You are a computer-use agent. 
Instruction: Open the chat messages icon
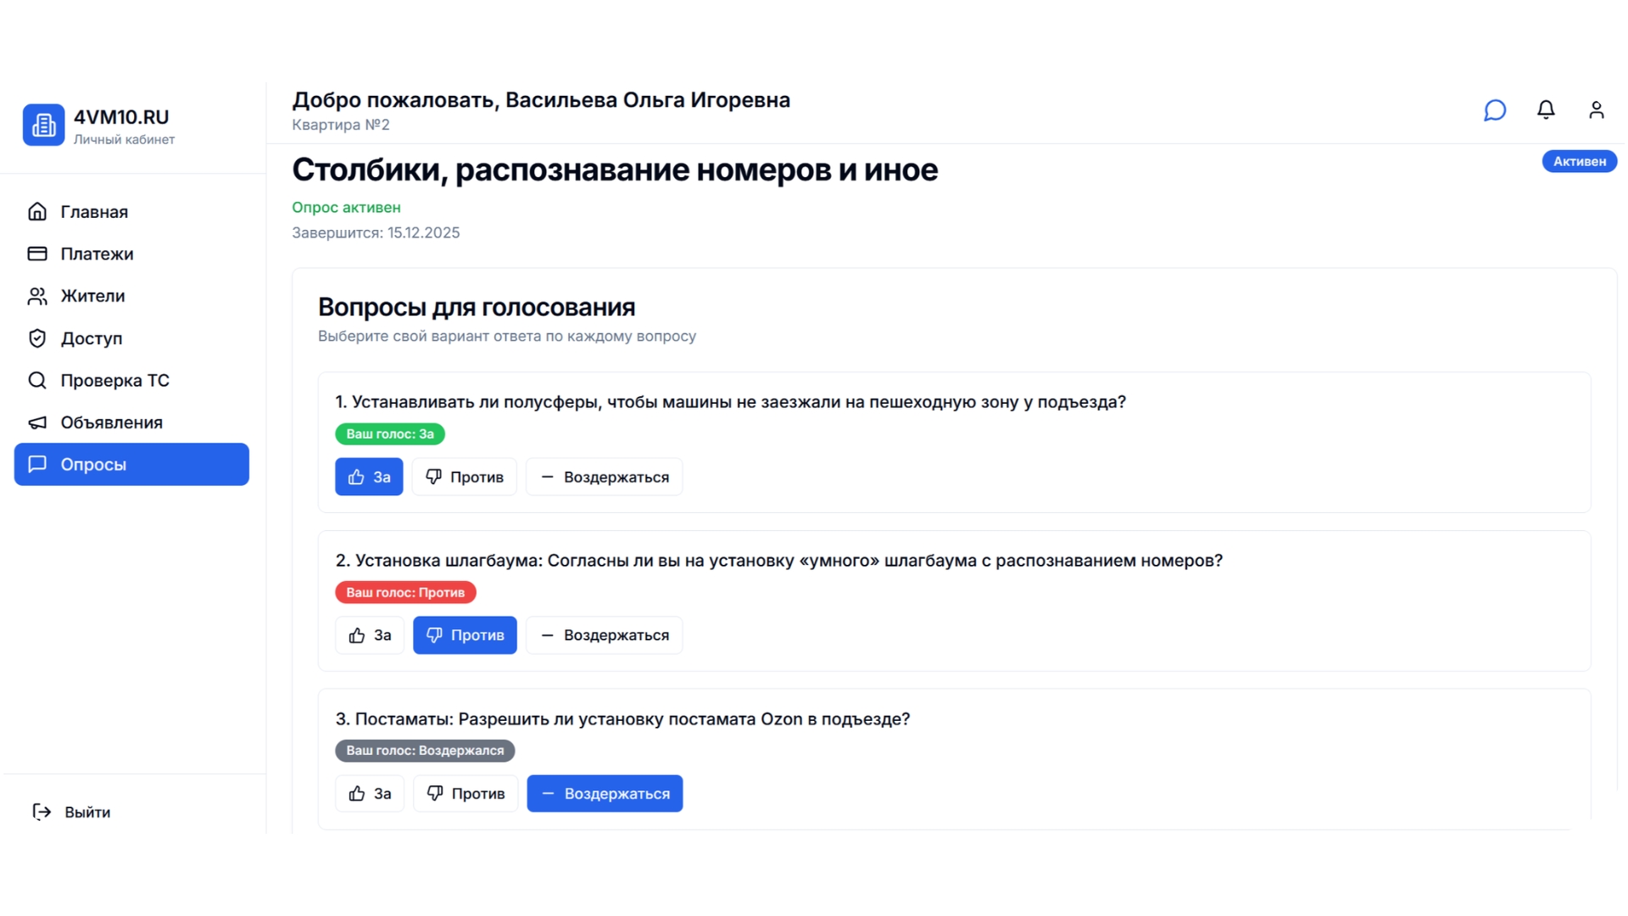[1495, 110]
